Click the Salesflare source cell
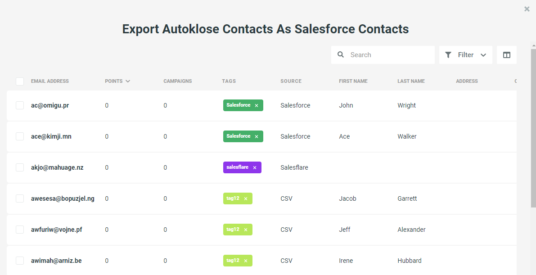 (294, 167)
